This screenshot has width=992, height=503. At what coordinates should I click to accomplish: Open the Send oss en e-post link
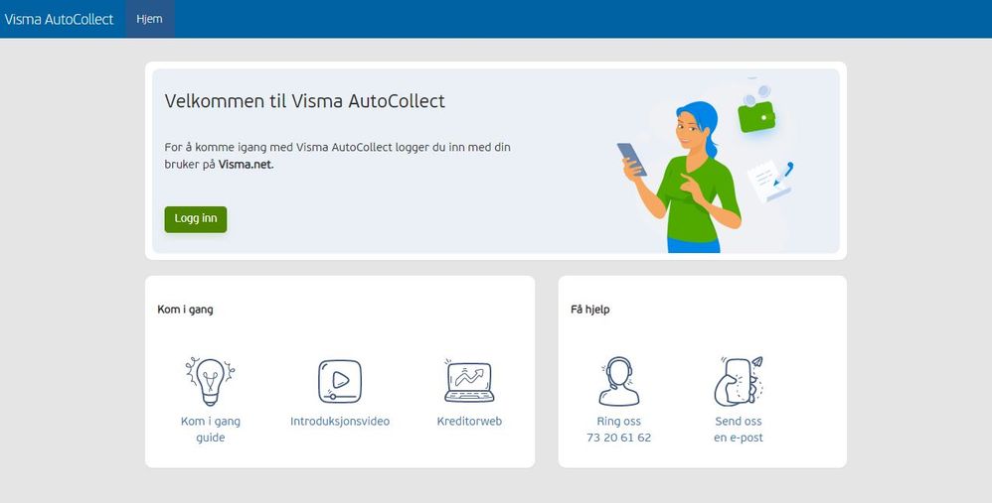click(x=739, y=430)
